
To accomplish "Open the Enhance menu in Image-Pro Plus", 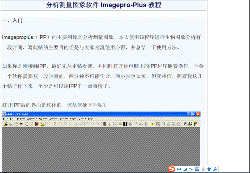I will coord(43,119).
